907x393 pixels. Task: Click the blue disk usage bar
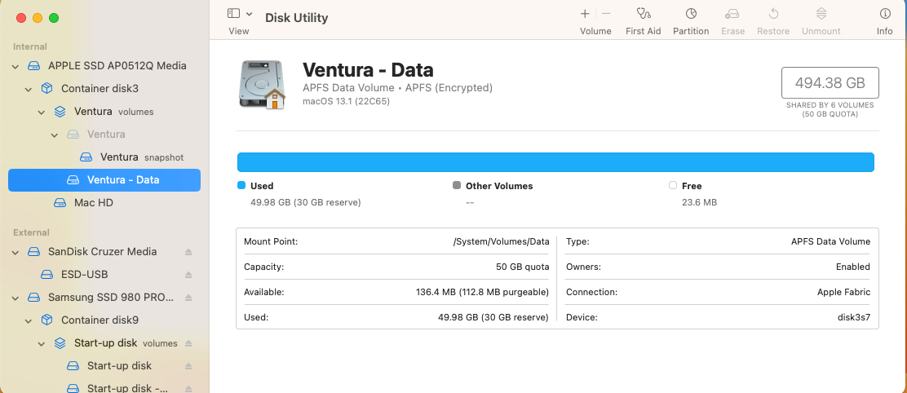(555, 161)
